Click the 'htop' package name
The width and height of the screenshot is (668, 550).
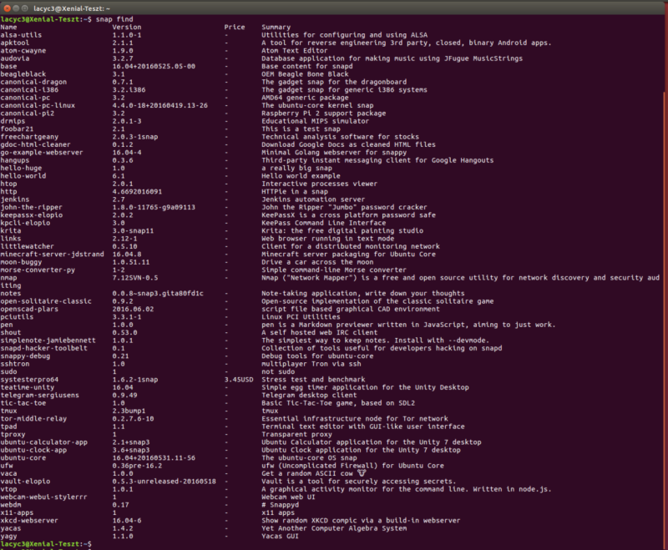tap(8, 184)
